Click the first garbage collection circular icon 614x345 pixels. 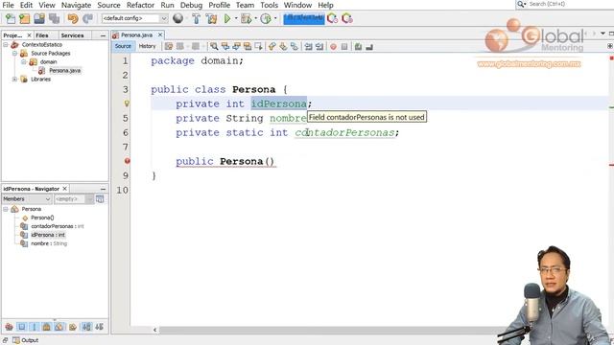point(333,18)
